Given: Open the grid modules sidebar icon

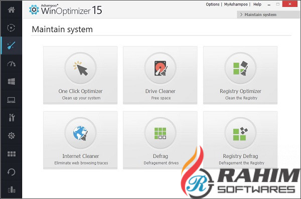Looking at the screenshot, I should [12, 154].
